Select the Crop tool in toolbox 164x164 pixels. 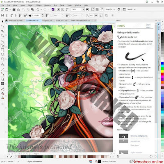pos(2,31)
